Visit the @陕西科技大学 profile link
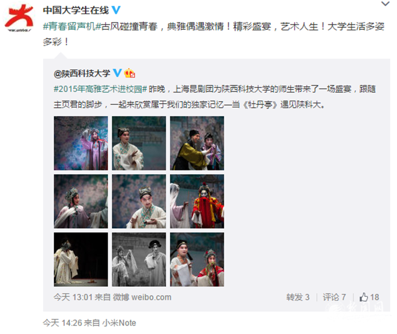This screenshot has height=334, width=397. point(82,73)
